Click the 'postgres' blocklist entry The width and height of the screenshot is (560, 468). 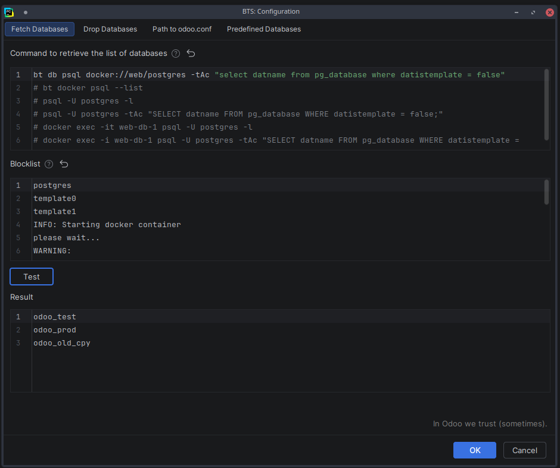tap(52, 186)
